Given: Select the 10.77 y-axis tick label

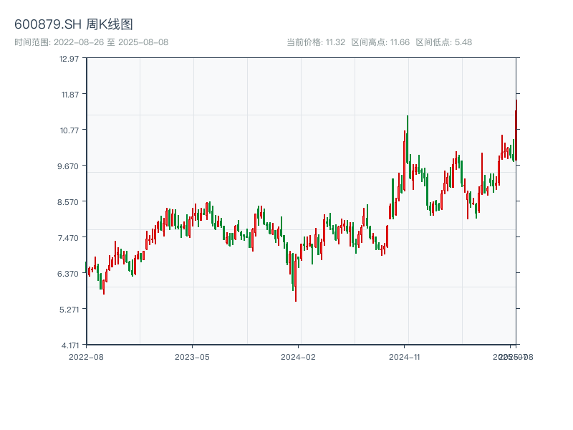Looking at the screenshot, I should [69, 130].
